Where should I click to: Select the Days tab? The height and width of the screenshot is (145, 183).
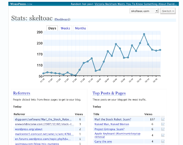click(52, 28)
